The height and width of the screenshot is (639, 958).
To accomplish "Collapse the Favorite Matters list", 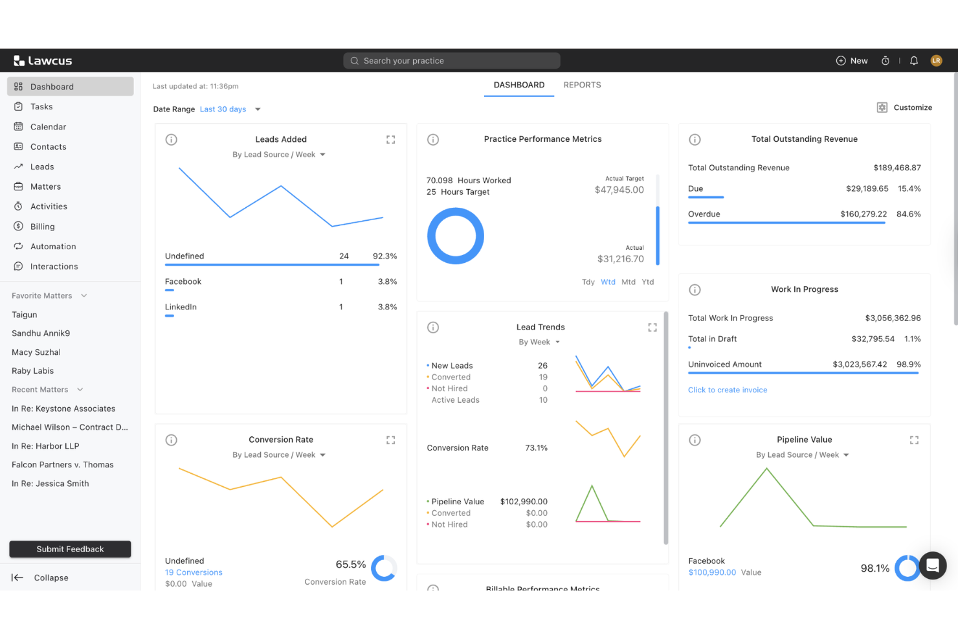I will pos(84,295).
